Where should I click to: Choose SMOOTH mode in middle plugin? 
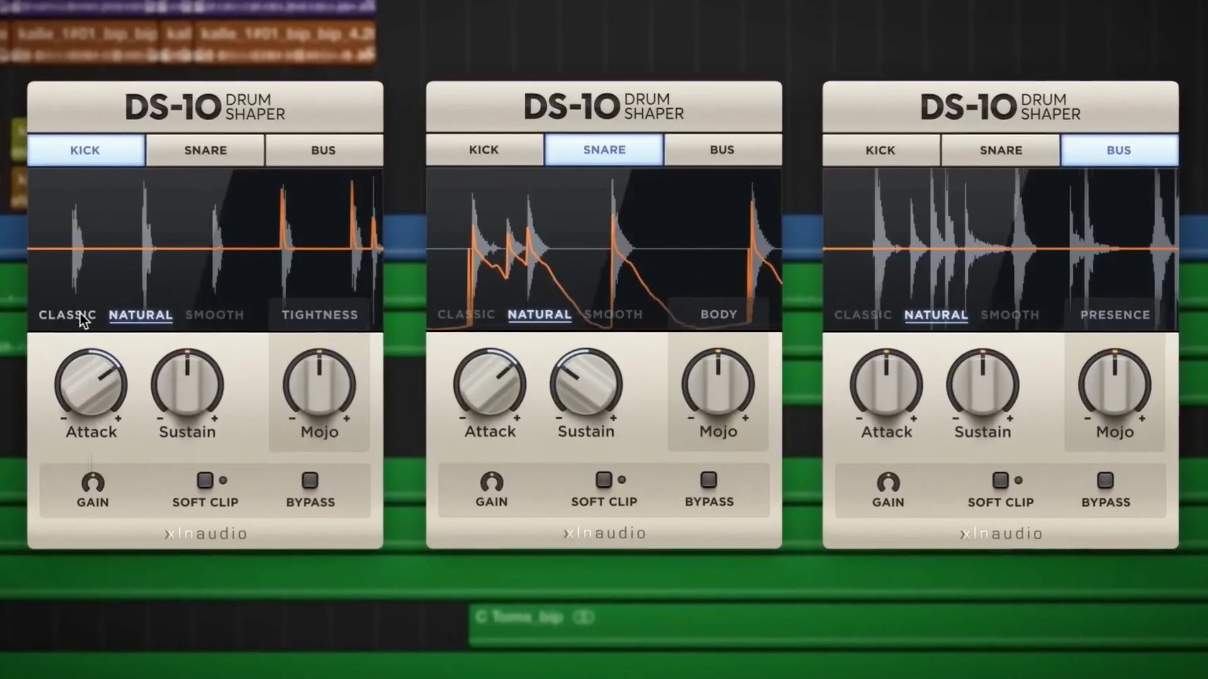point(613,314)
